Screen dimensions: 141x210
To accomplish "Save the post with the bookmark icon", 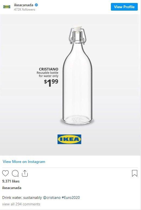I will pyautogui.click(x=134, y=173).
